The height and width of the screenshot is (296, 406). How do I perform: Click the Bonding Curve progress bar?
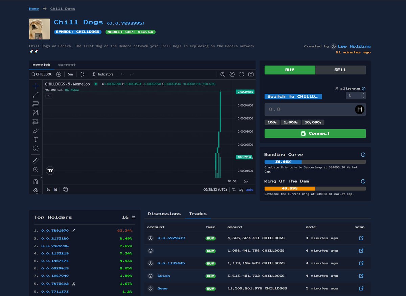pyautogui.click(x=315, y=162)
